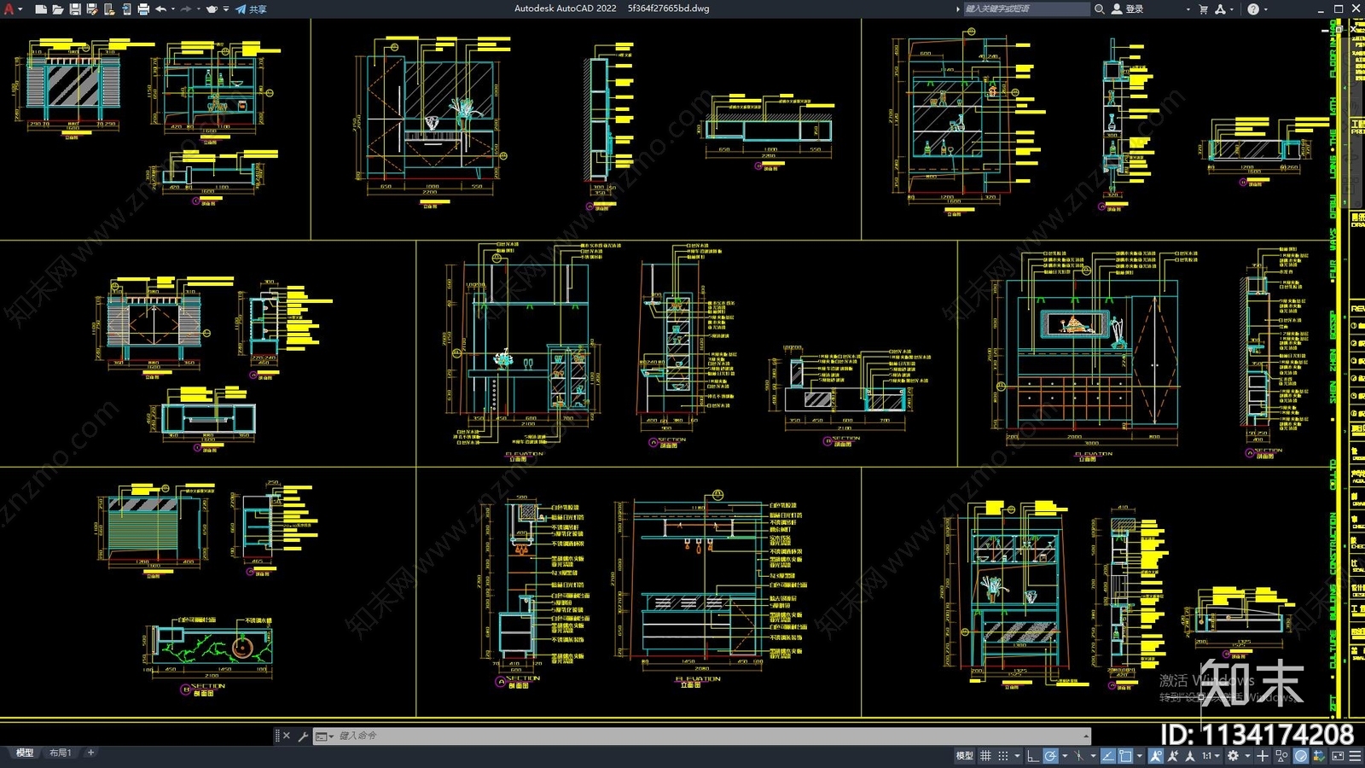The height and width of the screenshot is (768, 1365).
Task: Open the Undo history dropdown arrow
Action: [x=172, y=9]
